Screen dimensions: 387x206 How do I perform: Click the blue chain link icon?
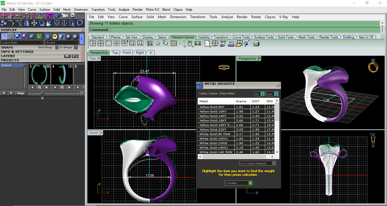[57, 23]
